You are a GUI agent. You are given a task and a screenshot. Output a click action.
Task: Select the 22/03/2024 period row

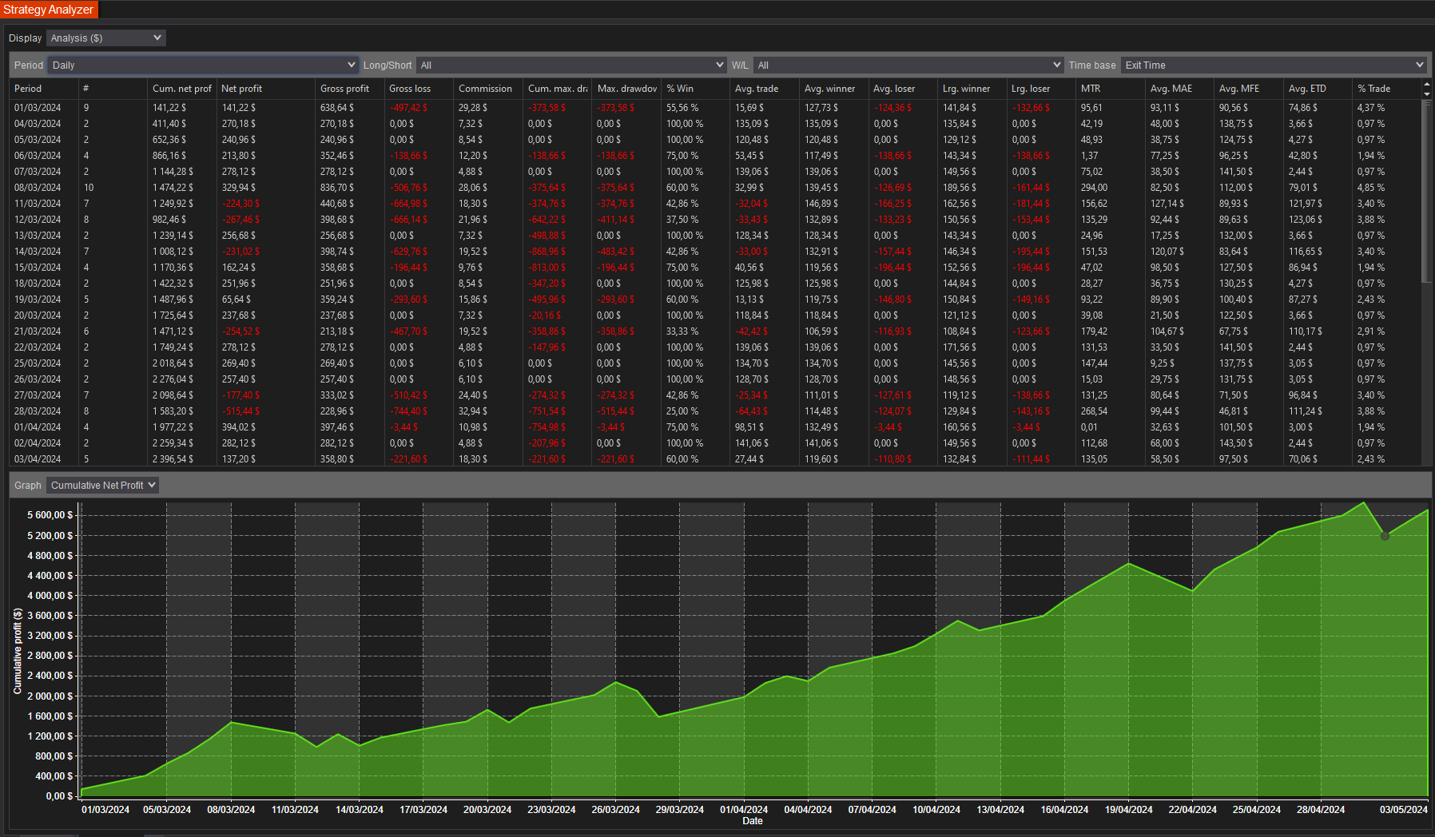click(716, 347)
